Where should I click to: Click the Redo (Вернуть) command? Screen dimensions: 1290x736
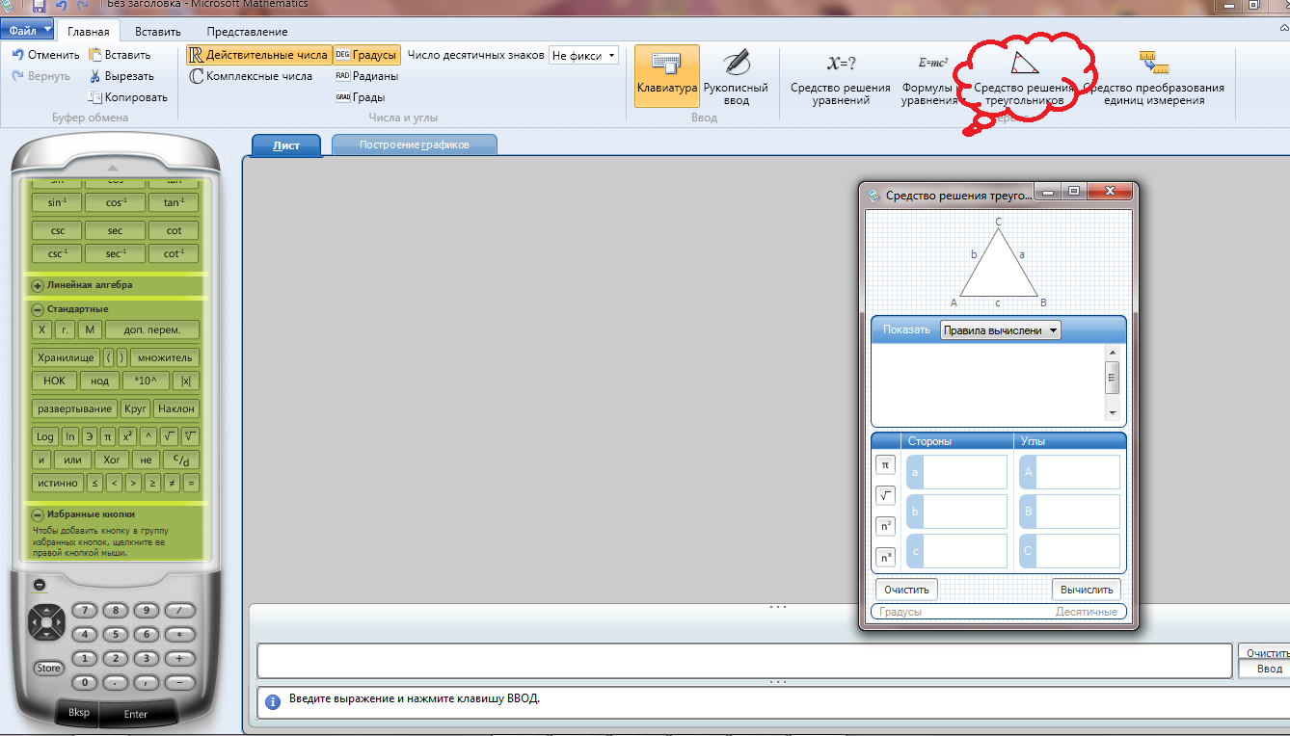tap(41, 76)
